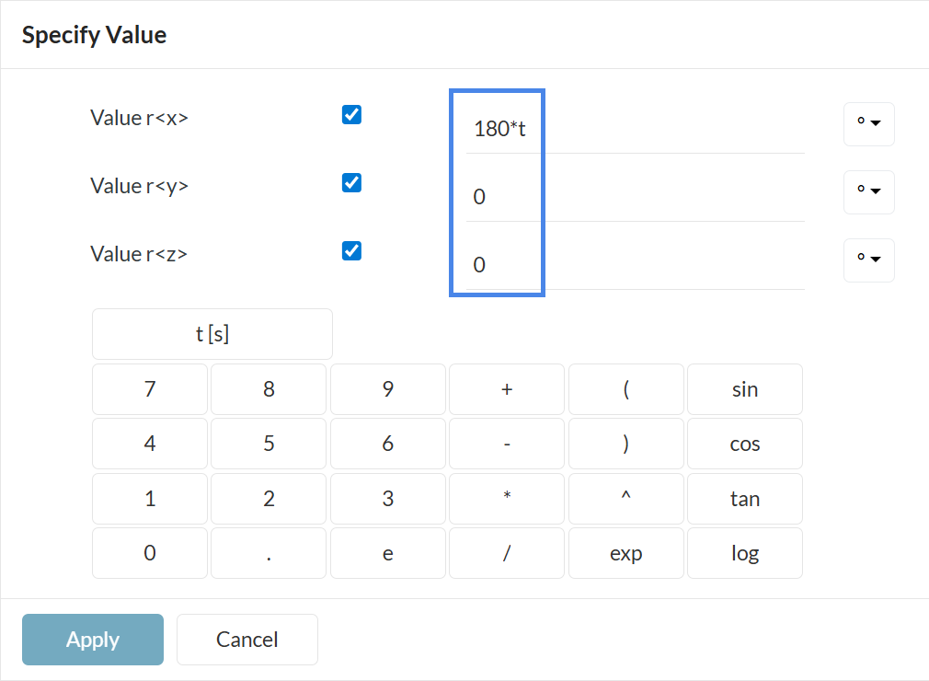Expand unit dropdown for Value r<y>

(868, 191)
